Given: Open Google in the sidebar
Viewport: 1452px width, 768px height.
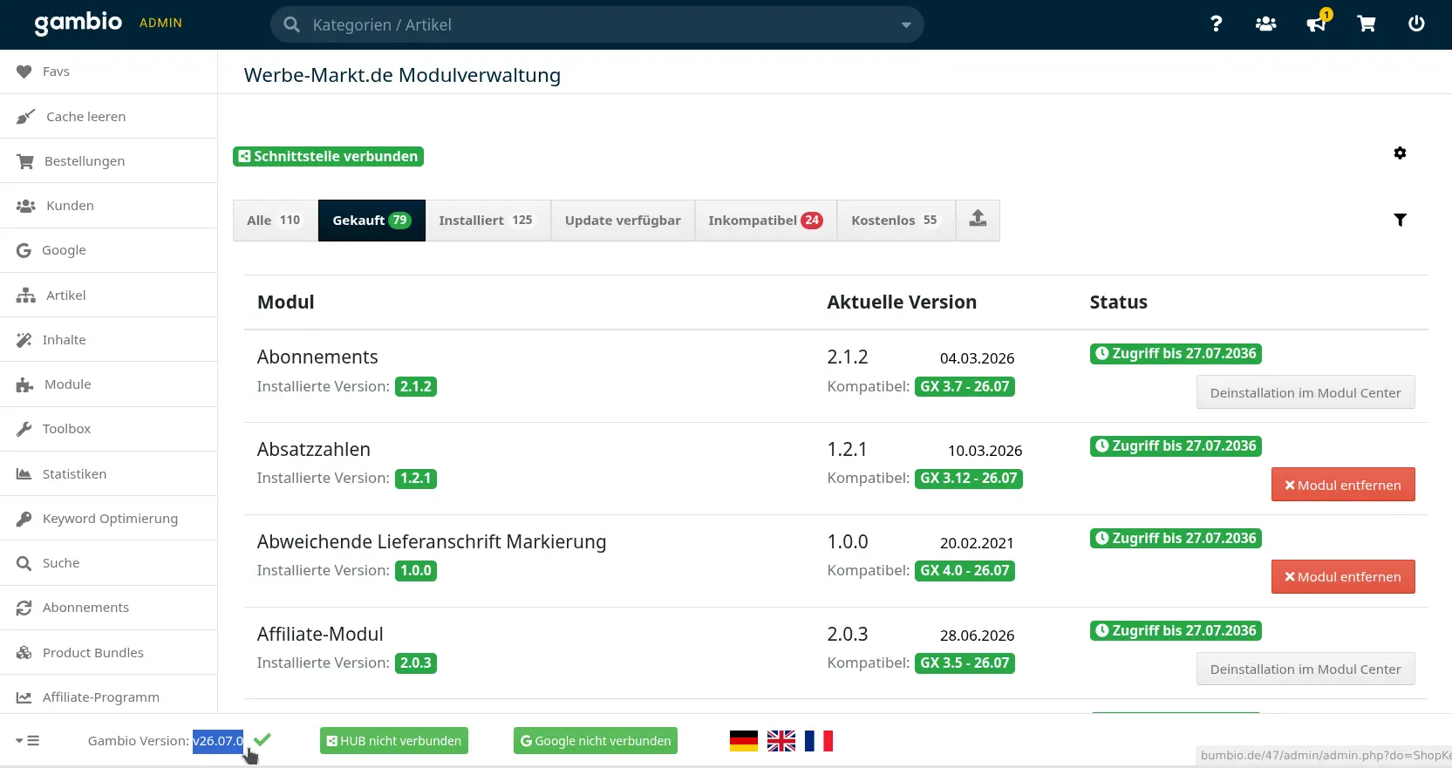Looking at the screenshot, I should click(109, 250).
